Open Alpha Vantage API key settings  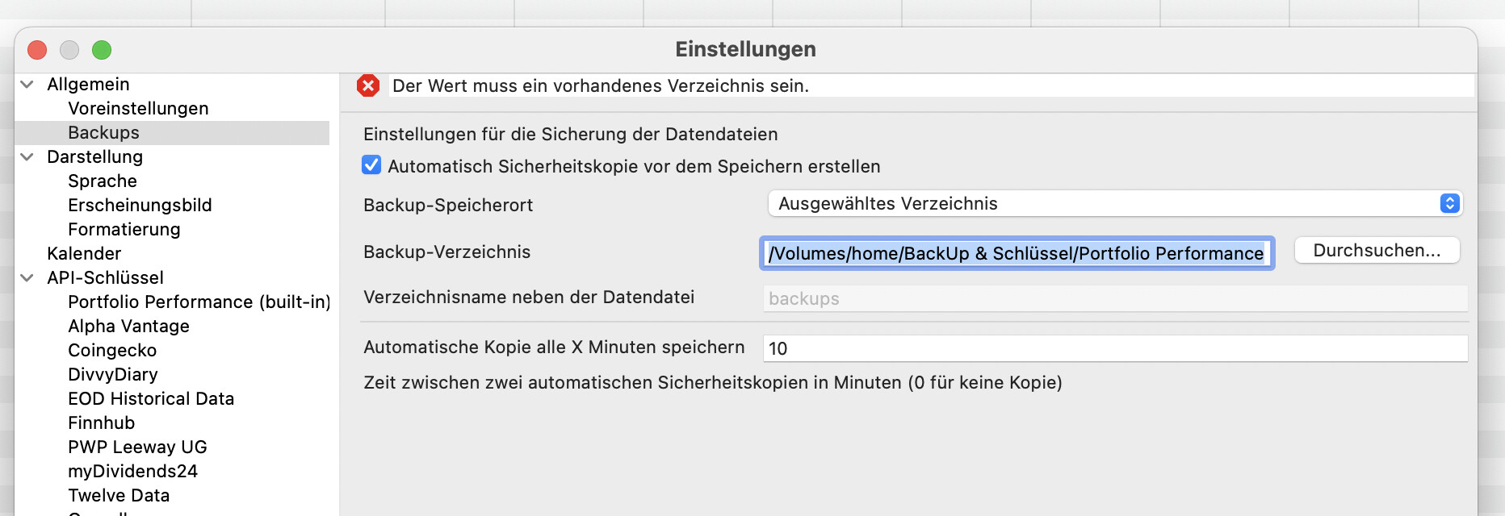click(128, 327)
